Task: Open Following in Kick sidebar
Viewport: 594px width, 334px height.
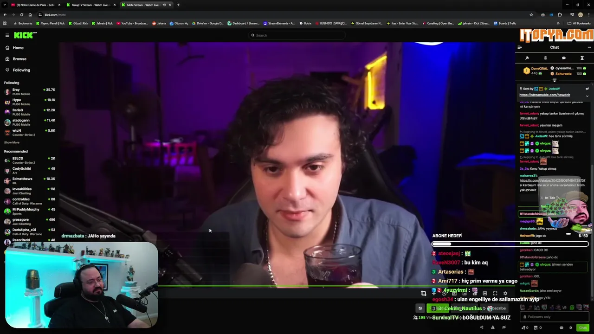Action: click(x=21, y=70)
